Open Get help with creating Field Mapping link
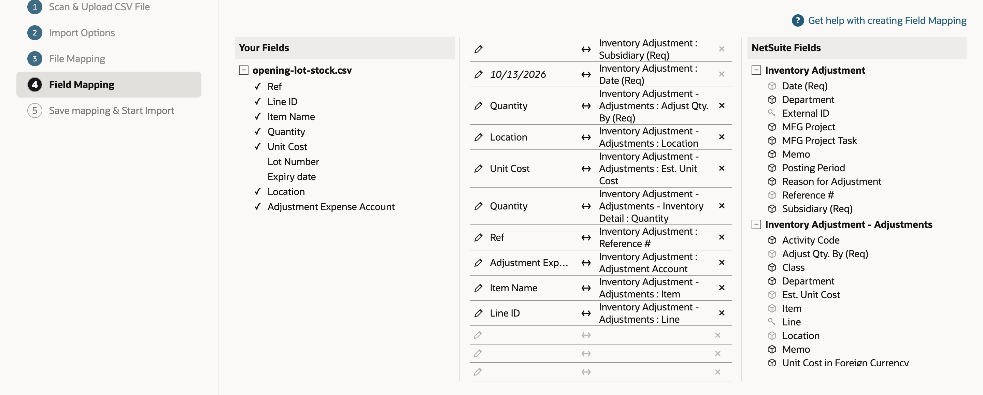The height and width of the screenshot is (395, 983). [887, 20]
